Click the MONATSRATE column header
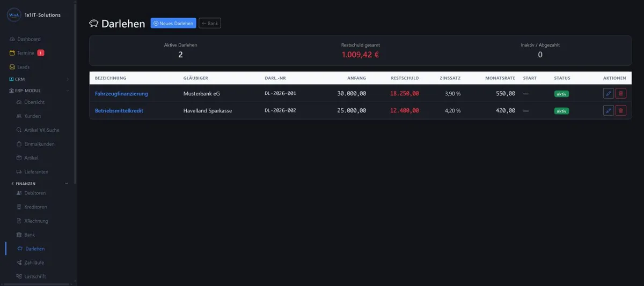Viewport: 644px width, 286px height. [500, 78]
